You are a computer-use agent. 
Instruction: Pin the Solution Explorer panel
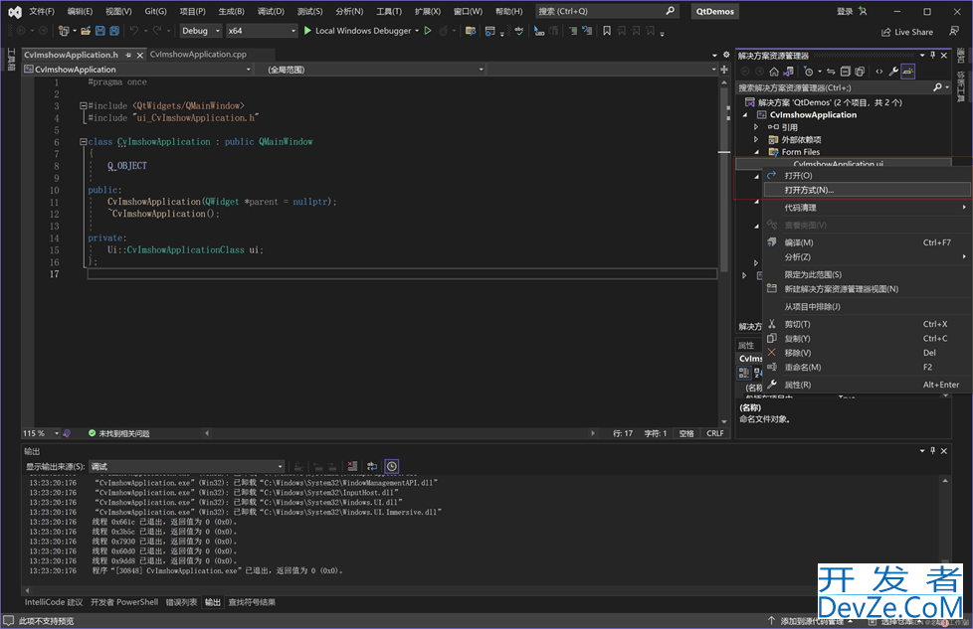[932, 56]
